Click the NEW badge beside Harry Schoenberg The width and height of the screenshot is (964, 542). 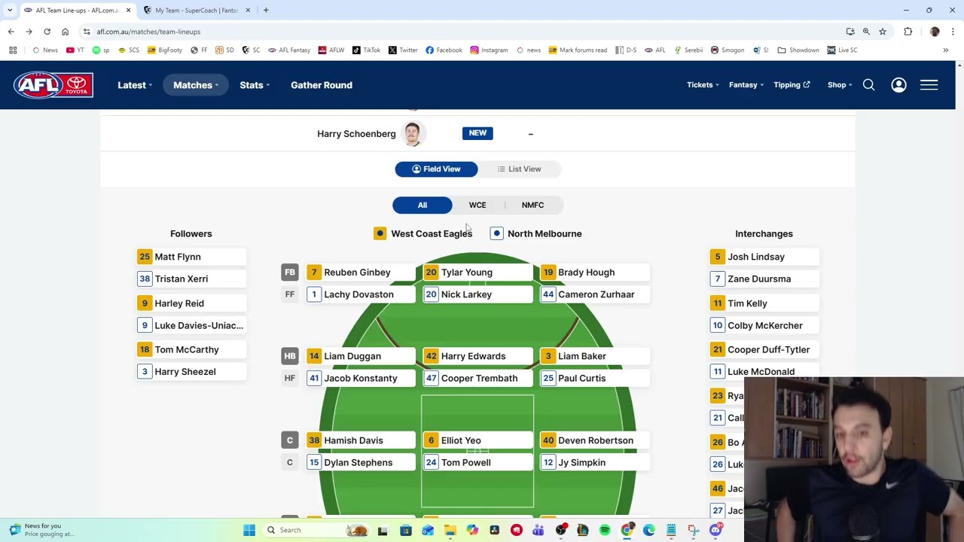click(x=477, y=133)
